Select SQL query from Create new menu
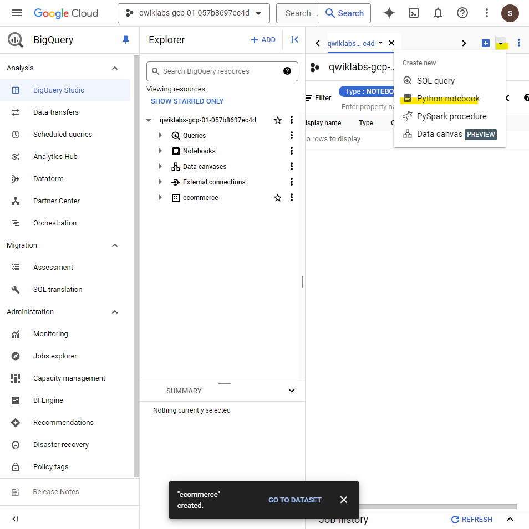The image size is (529, 529). tap(450, 81)
